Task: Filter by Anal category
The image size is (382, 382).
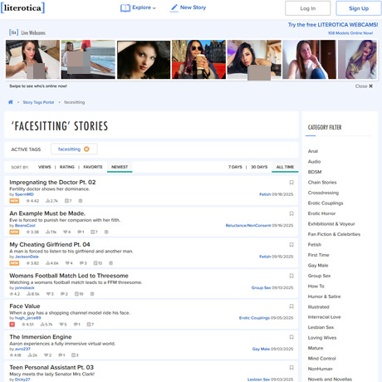Action: [x=313, y=151]
